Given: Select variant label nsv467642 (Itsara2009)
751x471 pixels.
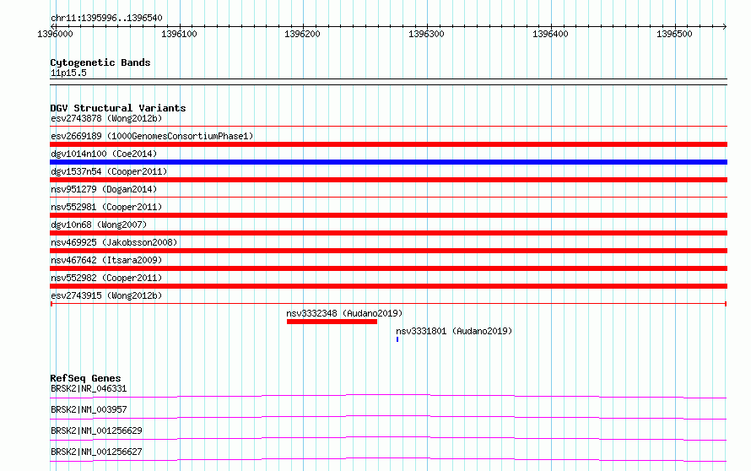Looking at the screenshot, I should click(x=106, y=260).
